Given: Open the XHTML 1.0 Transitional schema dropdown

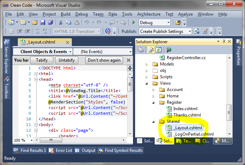Looking at the screenshot, I should point(98,32).
